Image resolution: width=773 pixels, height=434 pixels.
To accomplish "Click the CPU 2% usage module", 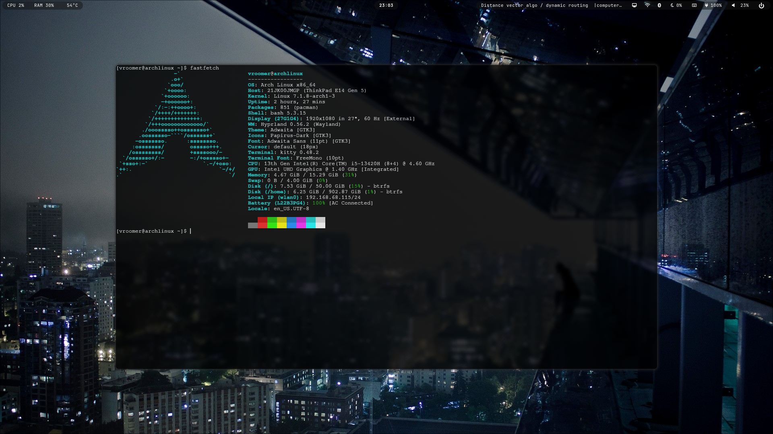I will coord(16,5).
